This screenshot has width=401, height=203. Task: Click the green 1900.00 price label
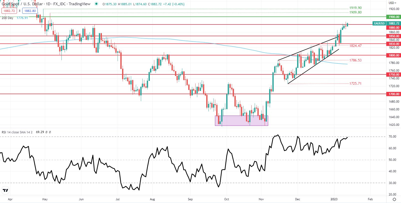tap(394, 17)
